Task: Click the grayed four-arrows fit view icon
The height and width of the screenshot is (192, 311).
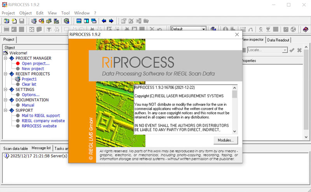Action: [32, 30]
